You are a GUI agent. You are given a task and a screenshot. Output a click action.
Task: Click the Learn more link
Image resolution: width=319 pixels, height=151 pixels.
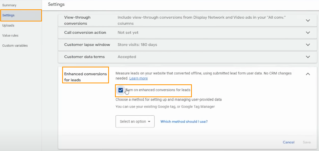click(x=139, y=78)
